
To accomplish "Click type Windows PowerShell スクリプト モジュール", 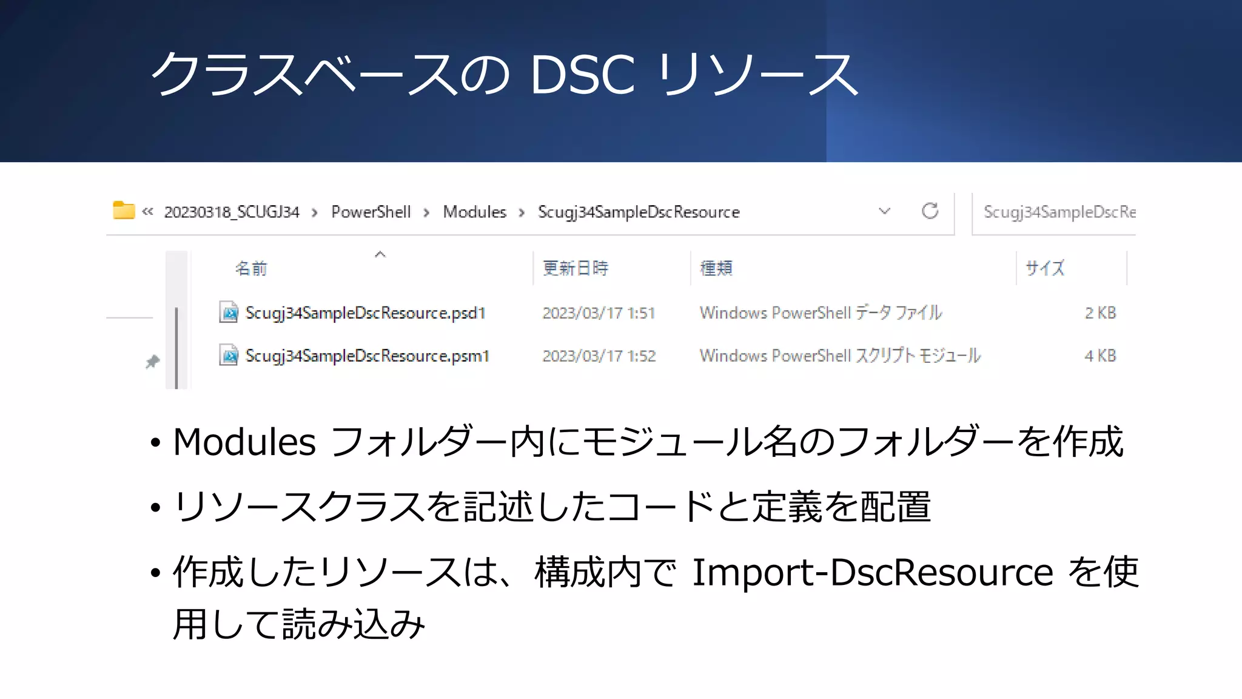I will 840,355.
